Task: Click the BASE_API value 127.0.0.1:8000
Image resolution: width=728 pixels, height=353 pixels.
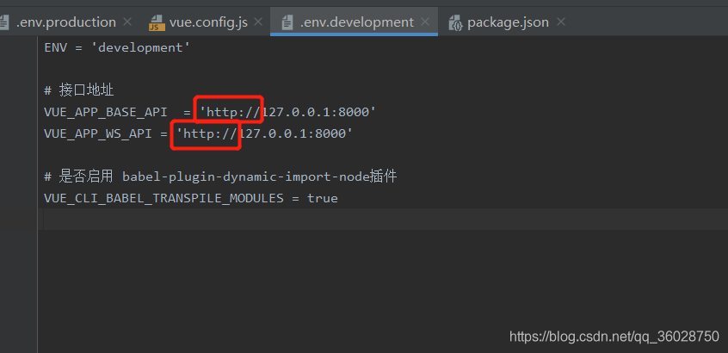Action: [x=316, y=112]
